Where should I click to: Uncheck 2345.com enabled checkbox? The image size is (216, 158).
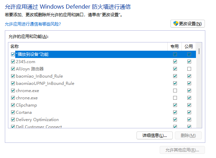click(13, 62)
